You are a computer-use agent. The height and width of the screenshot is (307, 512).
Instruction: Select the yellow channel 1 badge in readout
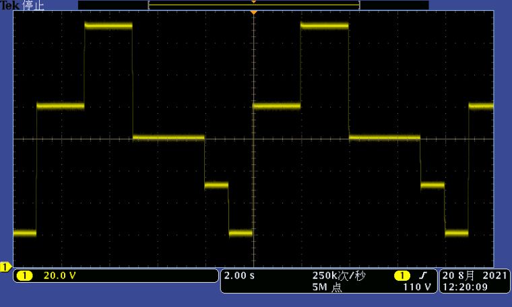(x=24, y=275)
